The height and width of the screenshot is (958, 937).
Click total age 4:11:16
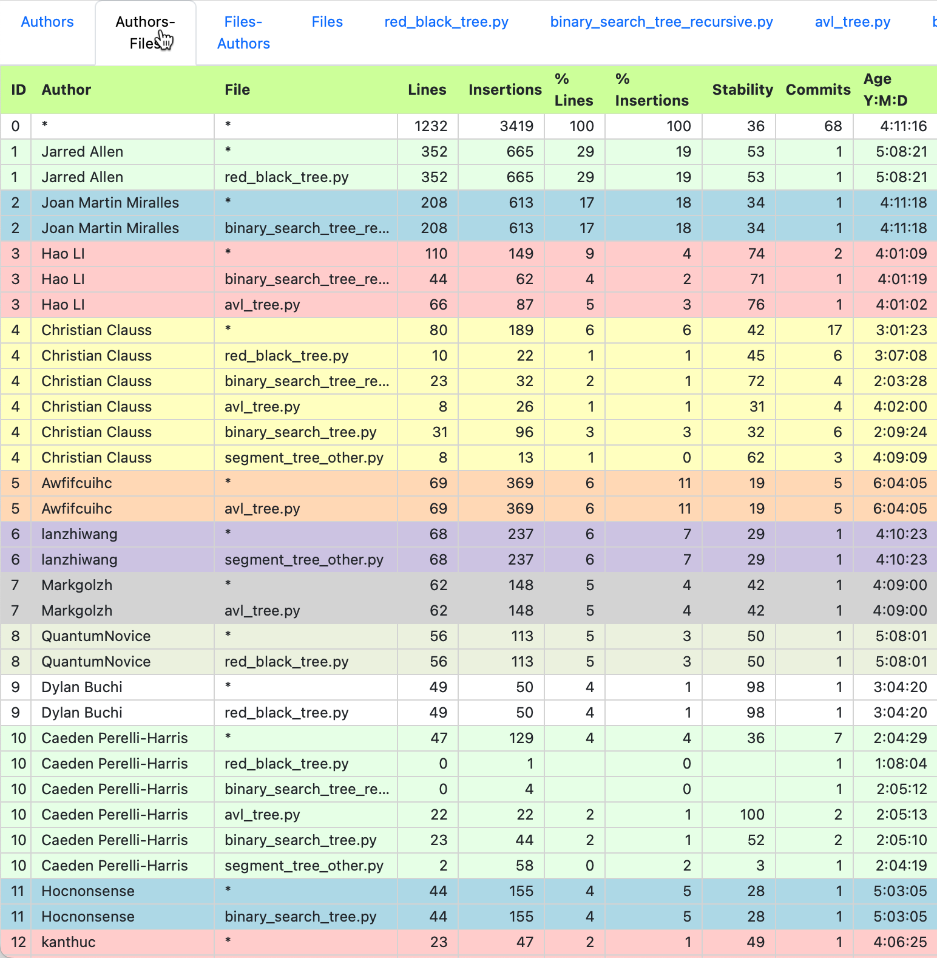pyautogui.click(x=904, y=126)
